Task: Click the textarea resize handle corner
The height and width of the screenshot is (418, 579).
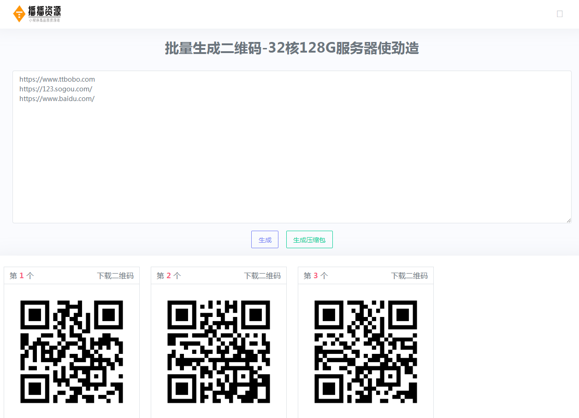Action: [x=568, y=220]
